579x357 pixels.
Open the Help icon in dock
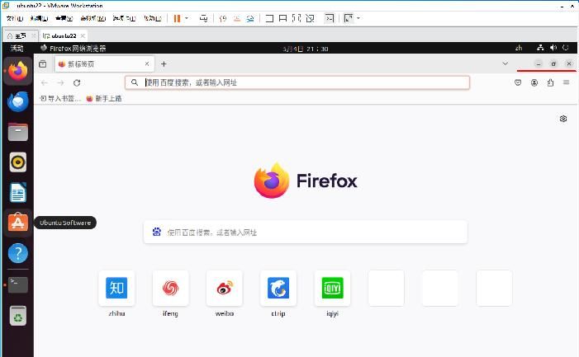[x=17, y=253]
